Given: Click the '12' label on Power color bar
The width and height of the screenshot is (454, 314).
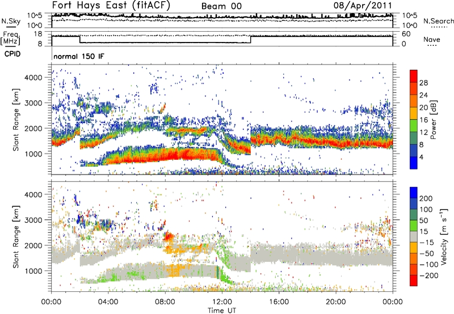Looking at the screenshot, I should pyautogui.click(x=423, y=133).
